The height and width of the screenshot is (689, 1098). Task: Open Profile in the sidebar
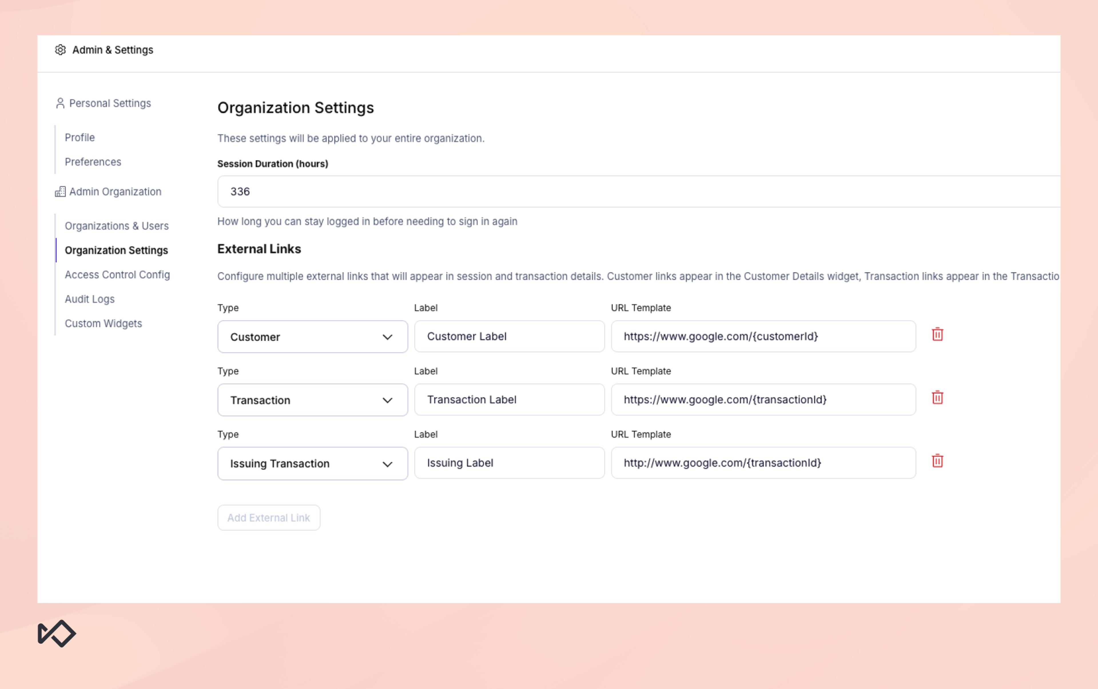tap(80, 137)
